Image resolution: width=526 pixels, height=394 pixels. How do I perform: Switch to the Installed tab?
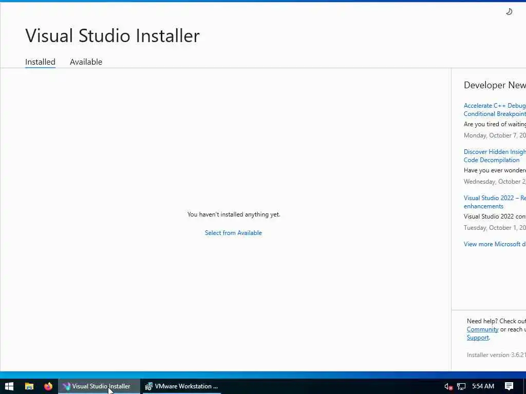pos(40,62)
